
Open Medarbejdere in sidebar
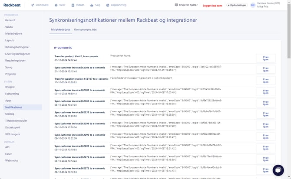point(13,34)
